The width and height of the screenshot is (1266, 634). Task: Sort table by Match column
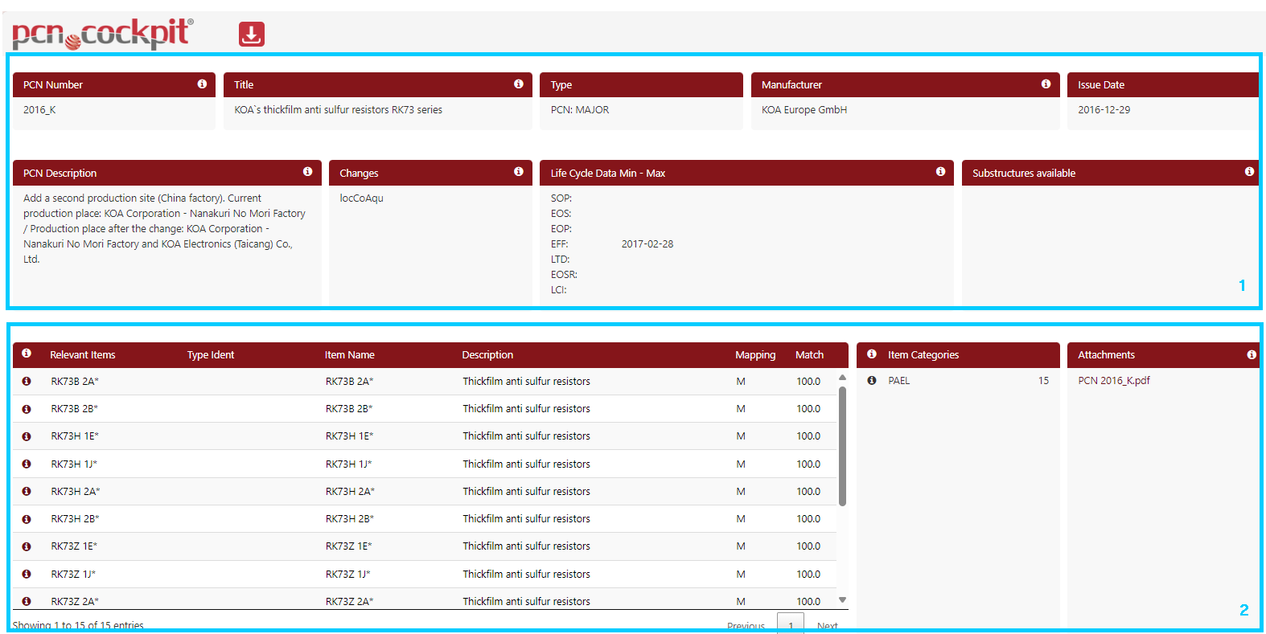click(x=809, y=354)
